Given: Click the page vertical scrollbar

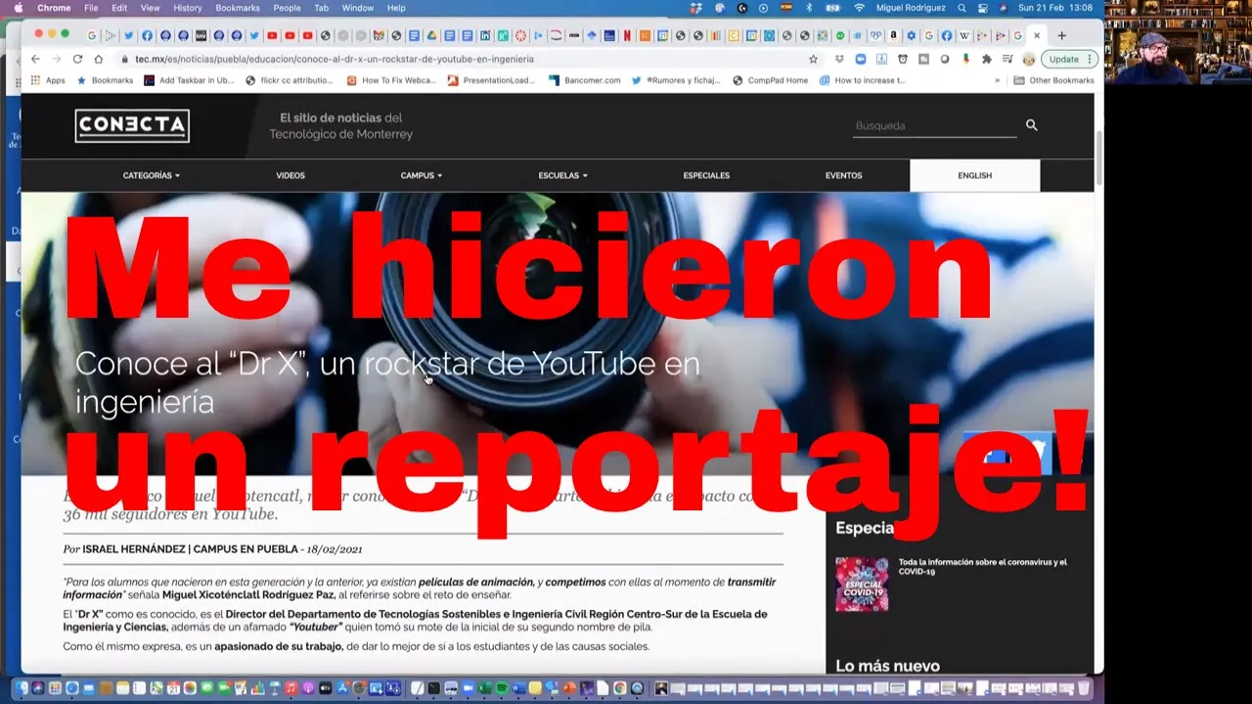Looking at the screenshot, I should [1098, 156].
